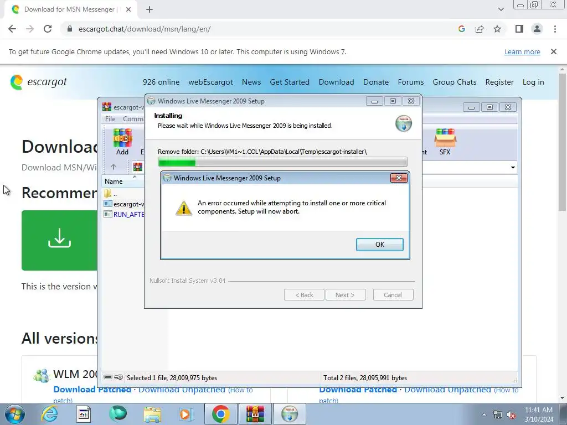The image size is (567, 425).
Task: Open the News navigation link
Action: tap(251, 82)
